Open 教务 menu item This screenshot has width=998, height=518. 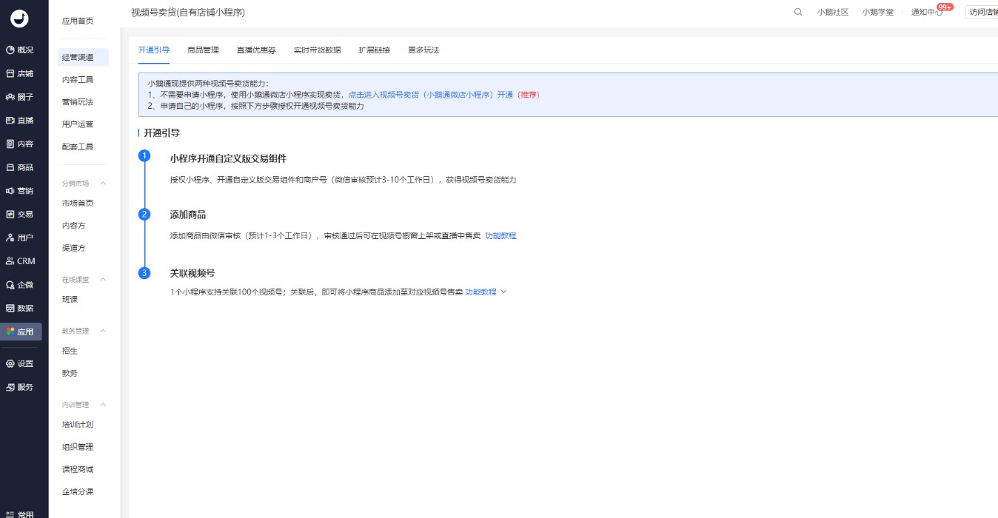click(x=70, y=373)
